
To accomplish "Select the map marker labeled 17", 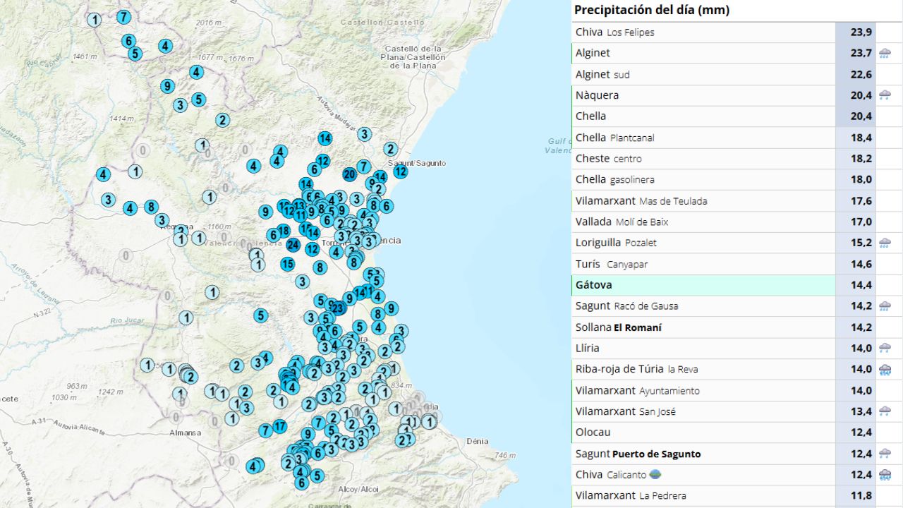I will [x=279, y=426].
